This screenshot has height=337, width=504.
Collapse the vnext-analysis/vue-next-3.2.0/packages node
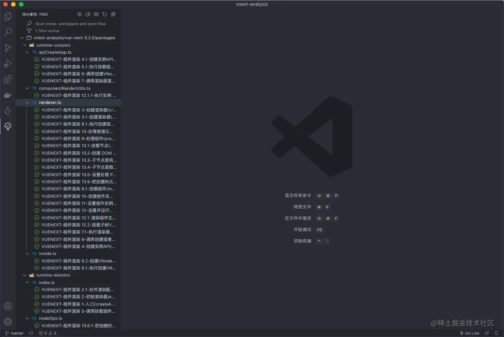point(22,38)
